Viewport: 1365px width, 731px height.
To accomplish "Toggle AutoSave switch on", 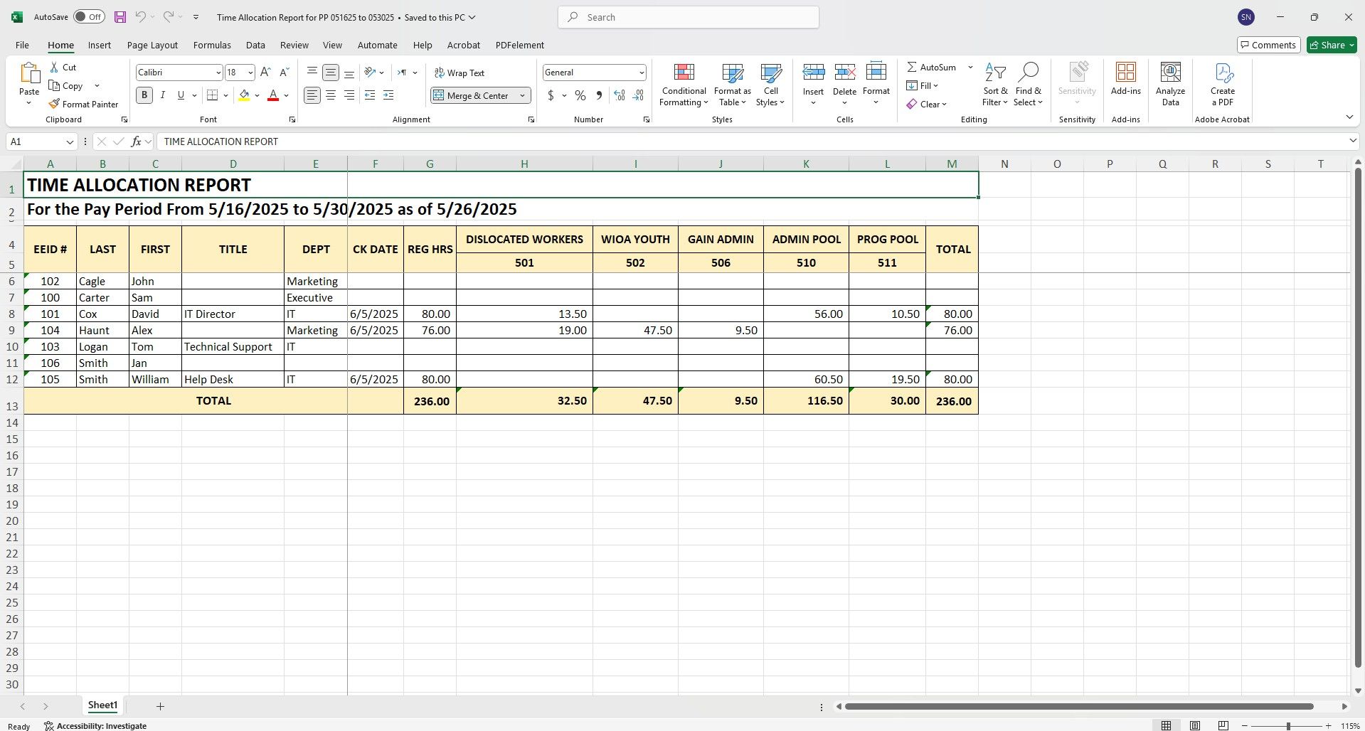I will point(89,17).
